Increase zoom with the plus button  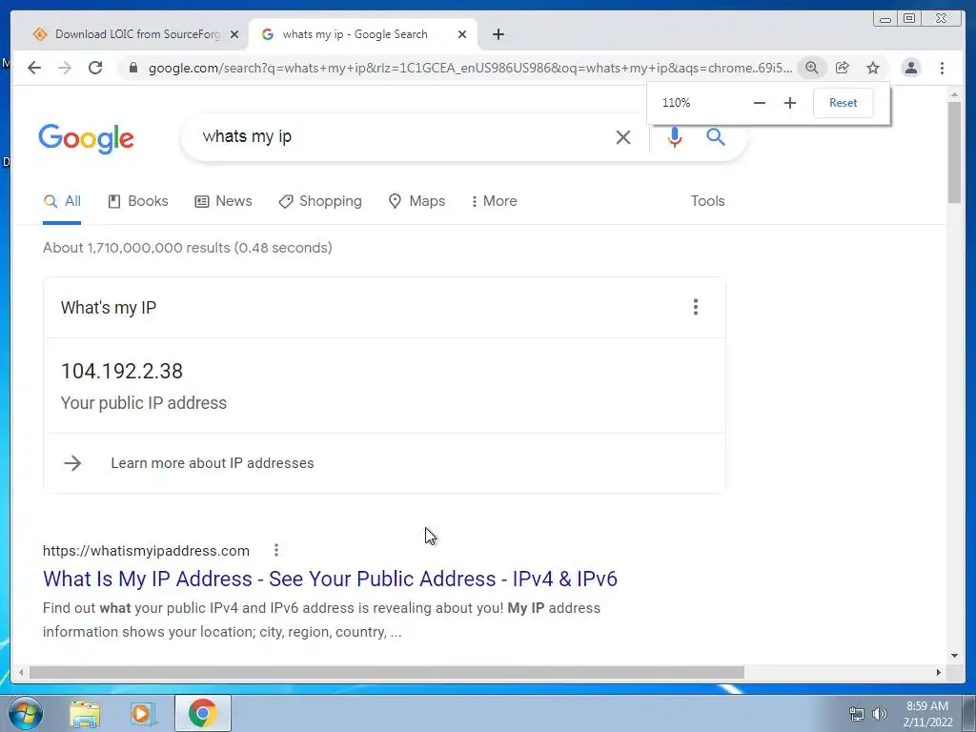[790, 103]
